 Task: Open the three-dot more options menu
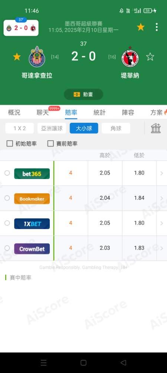[157, 27]
